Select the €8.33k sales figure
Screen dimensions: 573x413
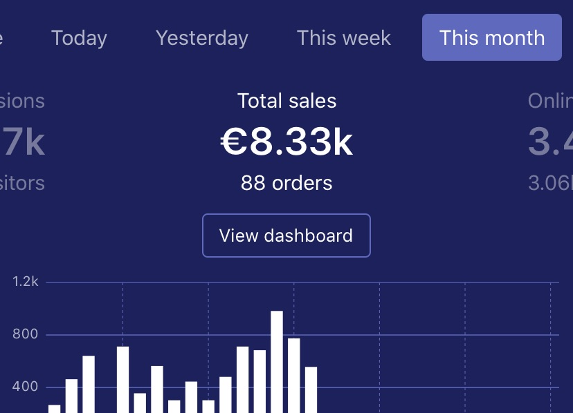[x=286, y=142]
